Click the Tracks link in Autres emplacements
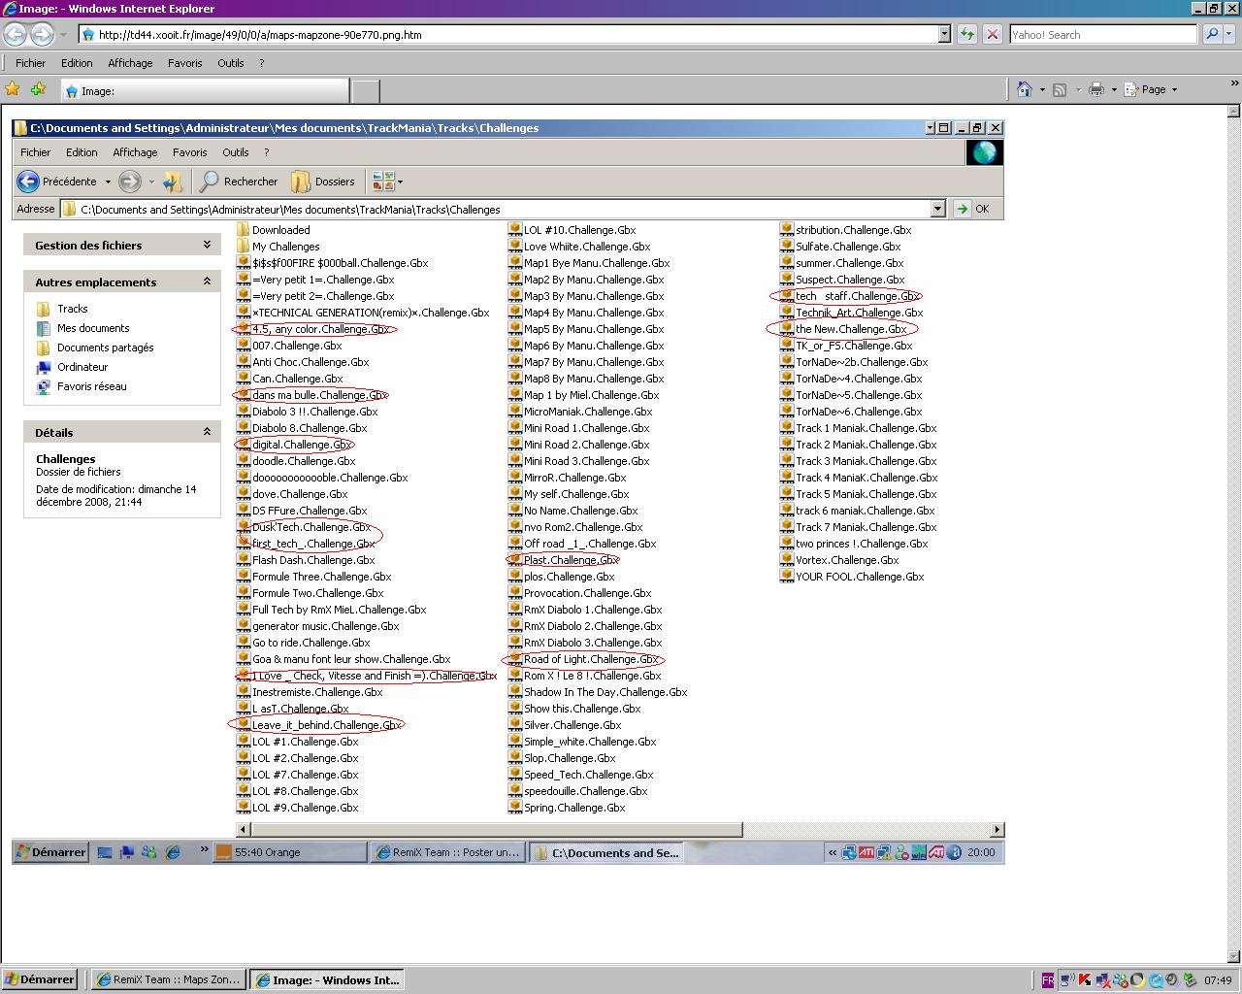 [72, 309]
